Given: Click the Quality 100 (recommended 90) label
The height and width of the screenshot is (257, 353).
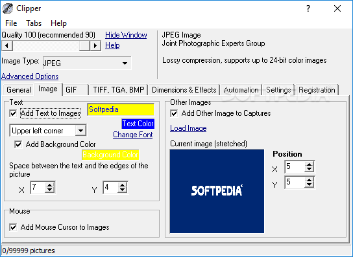Looking at the screenshot, I should pyautogui.click(x=49, y=35).
